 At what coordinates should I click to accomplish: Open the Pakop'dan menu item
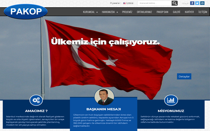pos(162,12)
